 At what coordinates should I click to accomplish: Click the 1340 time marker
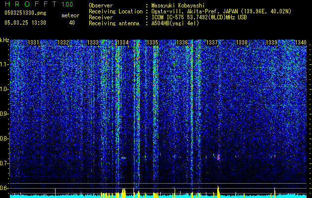tap(301, 43)
